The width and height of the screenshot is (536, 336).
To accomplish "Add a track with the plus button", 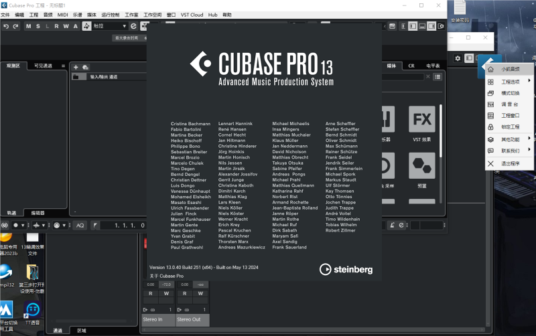I will pyautogui.click(x=76, y=68).
